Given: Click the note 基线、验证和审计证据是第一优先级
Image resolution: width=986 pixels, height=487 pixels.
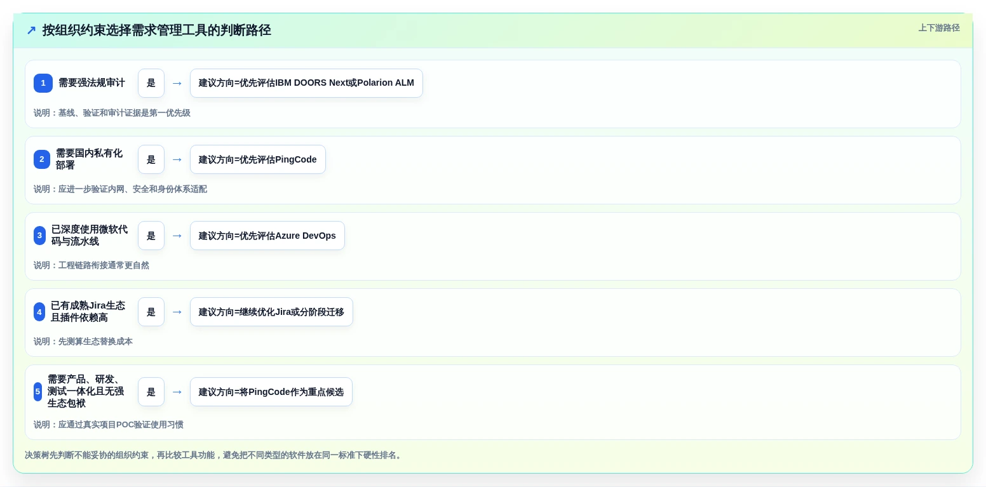Looking at the screenshot, I should (x=112, y=113).
